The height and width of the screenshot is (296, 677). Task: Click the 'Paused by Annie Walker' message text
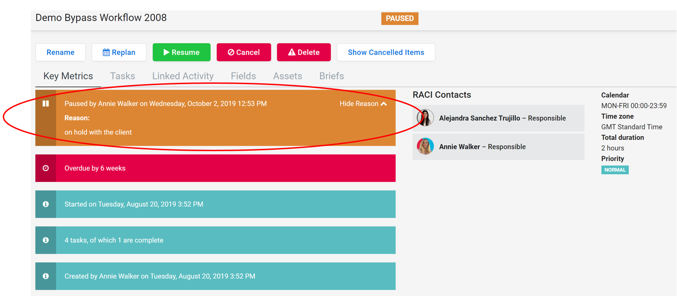pyautogui.click(x=166, y=104)
